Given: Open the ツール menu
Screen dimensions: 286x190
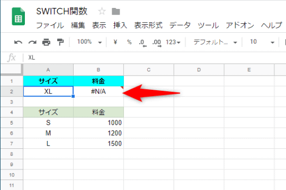Looking at the screenshot, I should (x=208, y=25).
